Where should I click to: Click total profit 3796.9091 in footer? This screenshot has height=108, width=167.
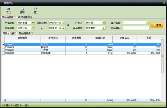[149, 100]
